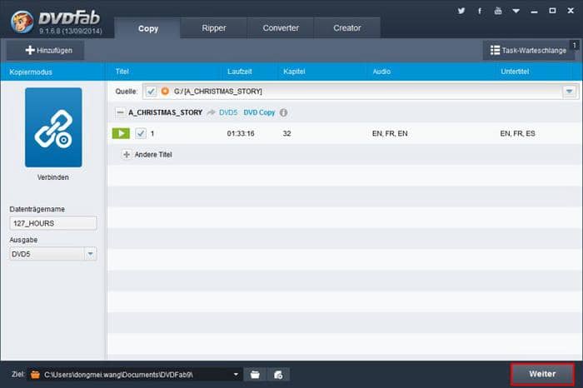Minimize the DVDFab window
This screenshot has width=583, height=388.
tap(535, 12)
